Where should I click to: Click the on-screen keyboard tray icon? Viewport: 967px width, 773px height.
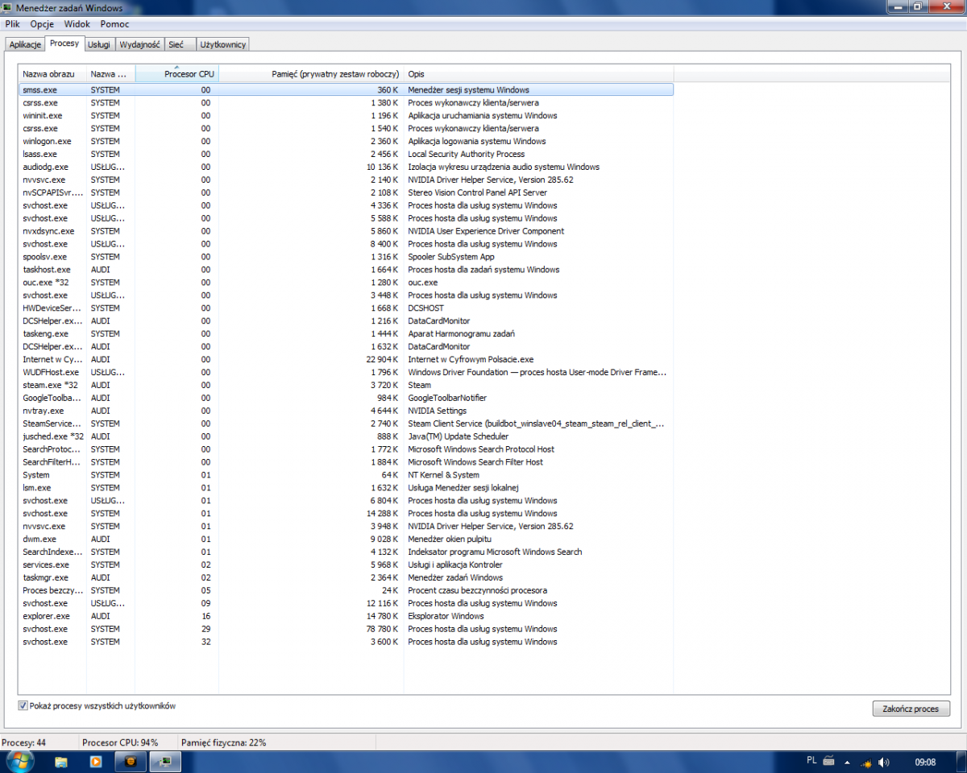[830, 762]
